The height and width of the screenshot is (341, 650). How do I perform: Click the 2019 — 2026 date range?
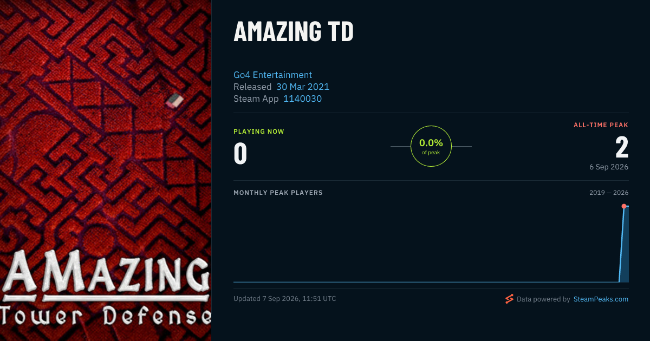click(x=609, y=193)
